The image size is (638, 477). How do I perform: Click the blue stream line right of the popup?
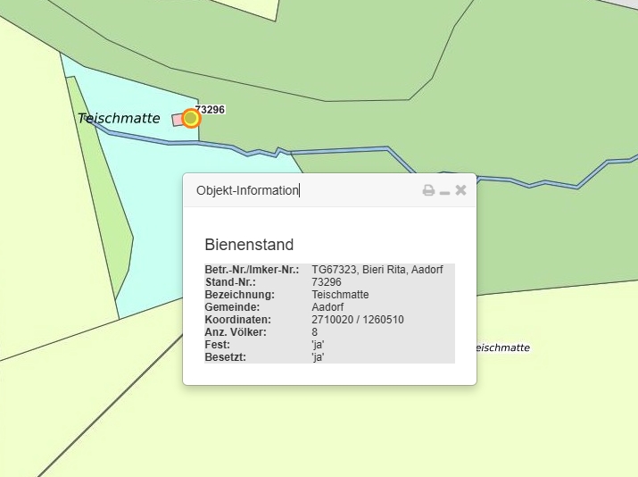click(553, 182)
